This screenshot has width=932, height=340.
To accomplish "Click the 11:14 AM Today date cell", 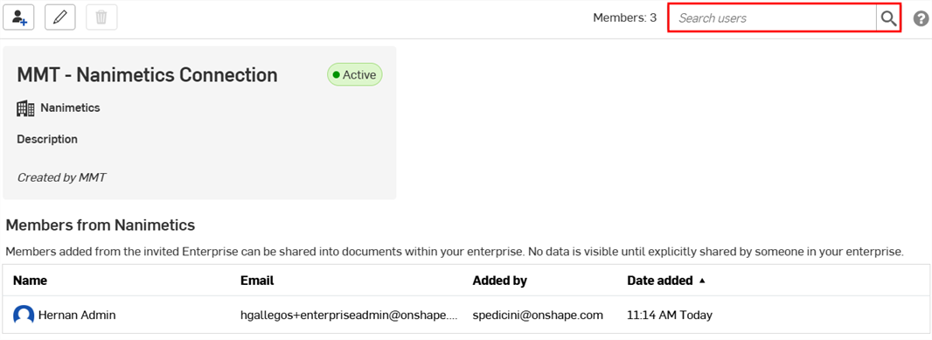I will click(x=670, y=315).
